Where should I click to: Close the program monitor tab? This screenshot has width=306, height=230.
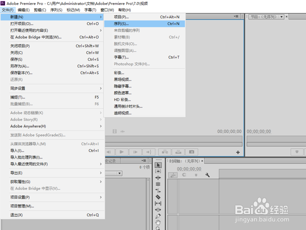pos(286,17)
